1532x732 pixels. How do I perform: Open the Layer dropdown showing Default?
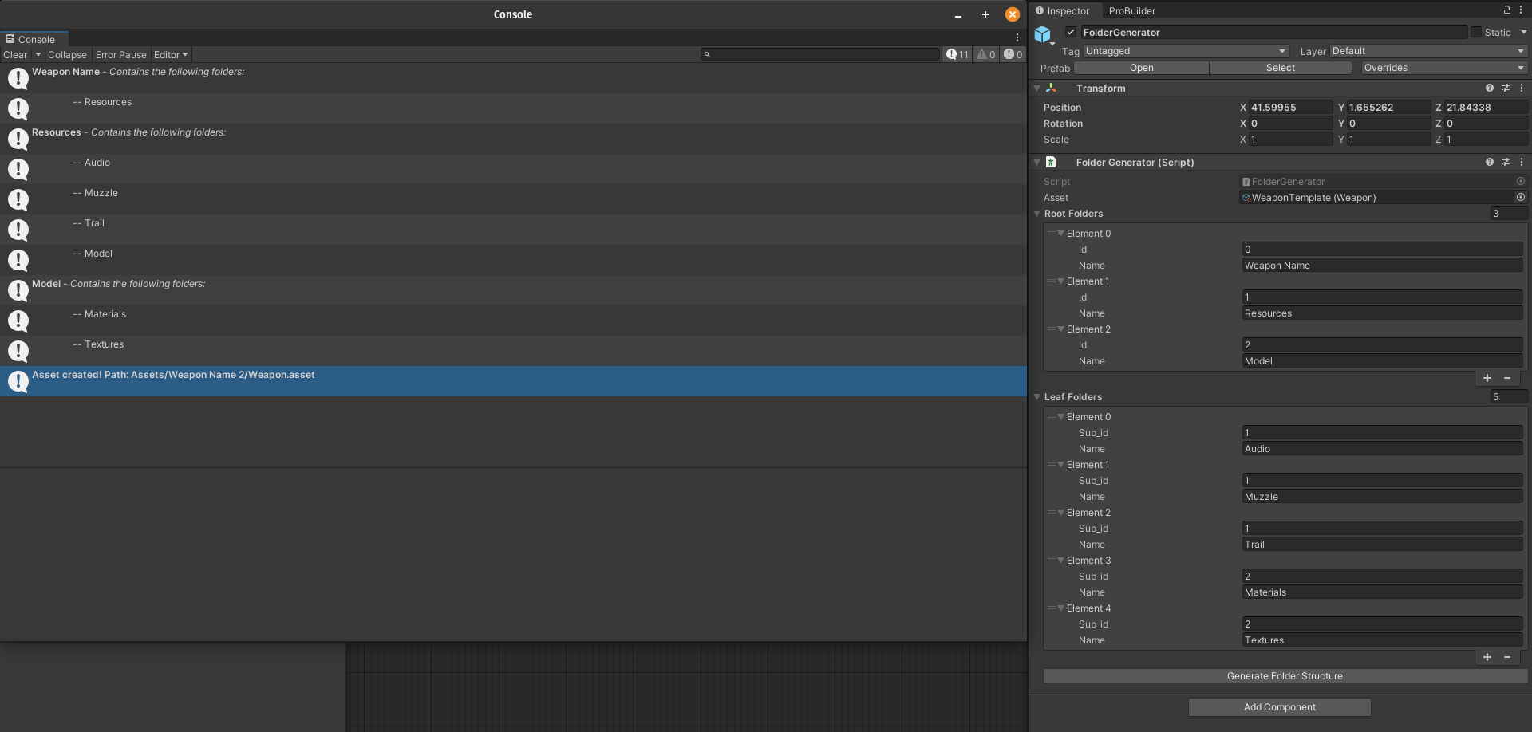pyautogui.click(x=1428, y=51)
